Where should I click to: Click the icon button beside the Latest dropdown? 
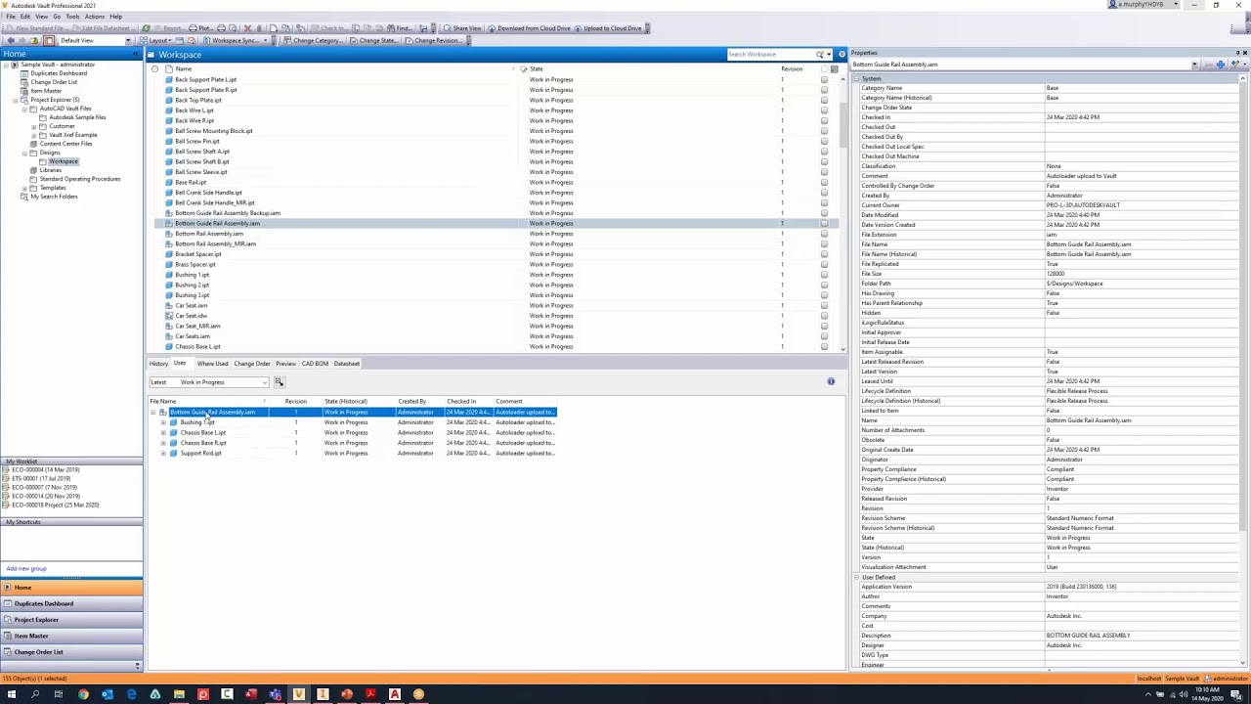[279, 382]
